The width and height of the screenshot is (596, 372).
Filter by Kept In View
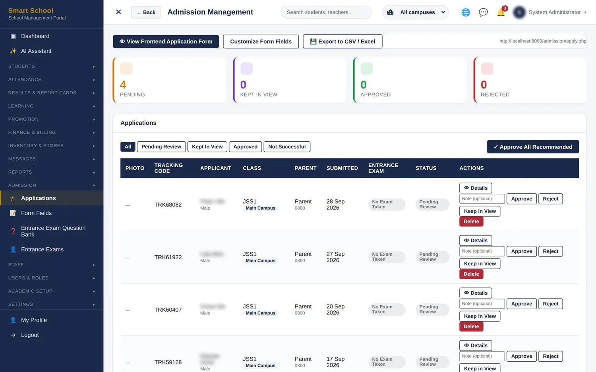pos(207,146)
